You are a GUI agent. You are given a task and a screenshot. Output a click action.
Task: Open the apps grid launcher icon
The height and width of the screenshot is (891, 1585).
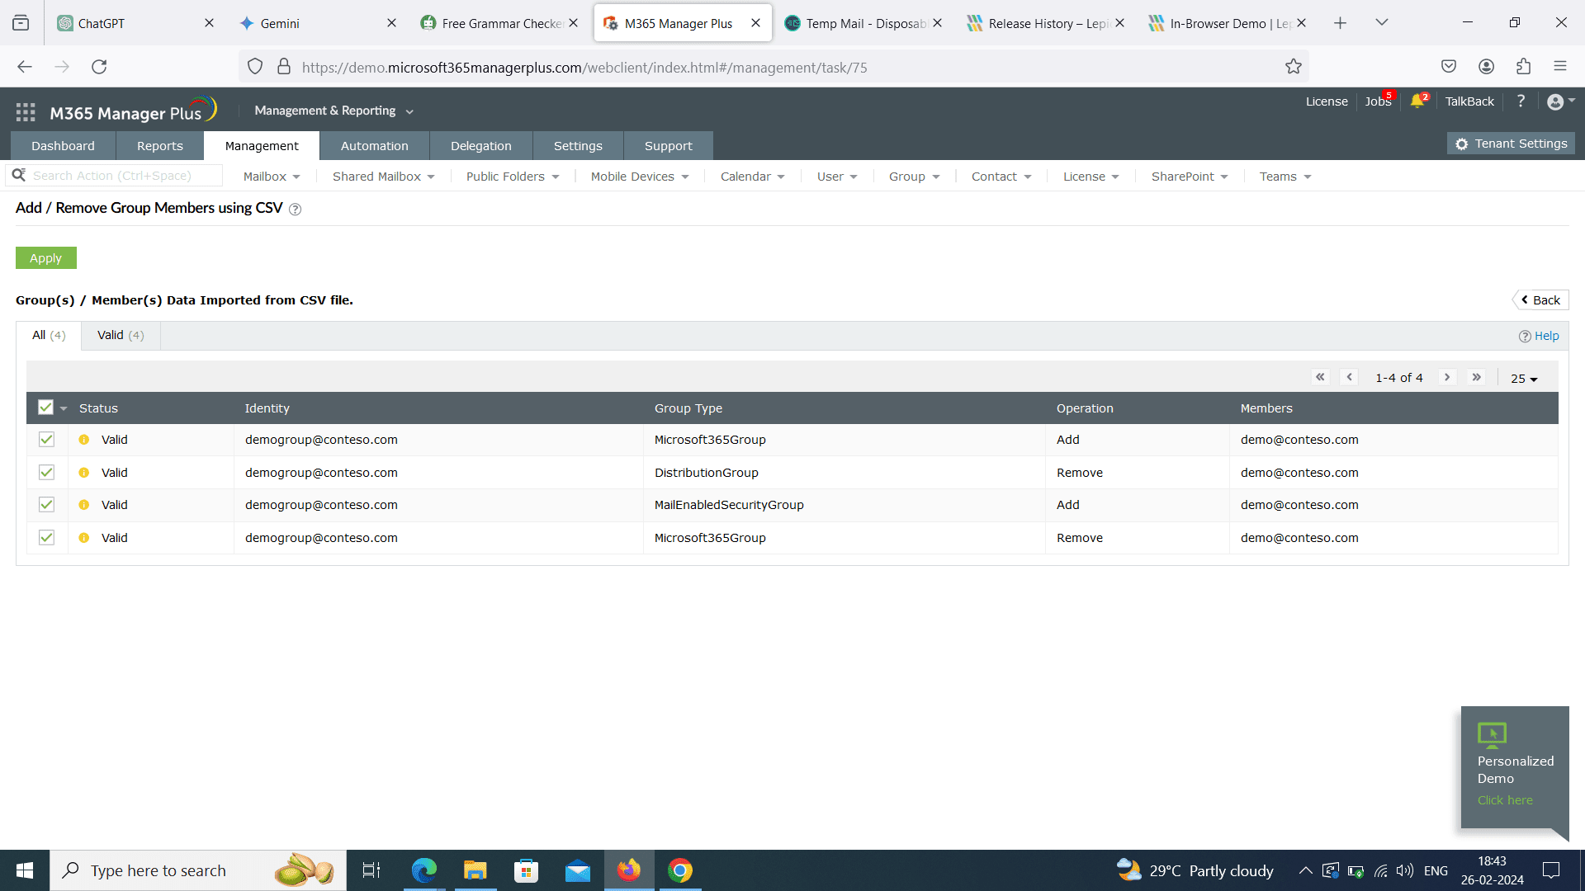[x=26, y=112]
